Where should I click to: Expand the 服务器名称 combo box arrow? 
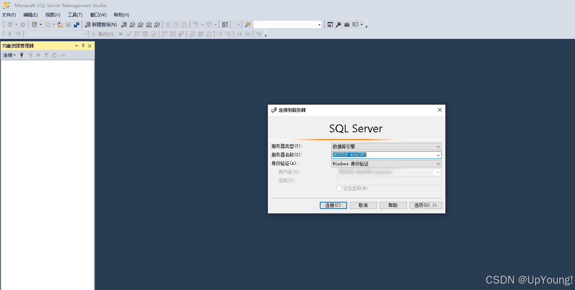pos(438,155)
